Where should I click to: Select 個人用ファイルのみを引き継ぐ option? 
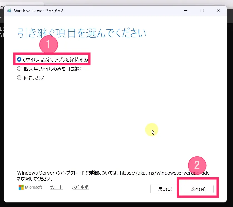point(19,69)
